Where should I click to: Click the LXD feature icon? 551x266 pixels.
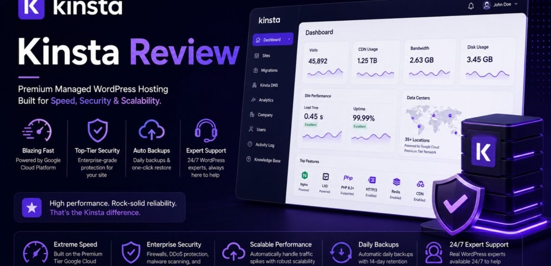coord(325,176)
